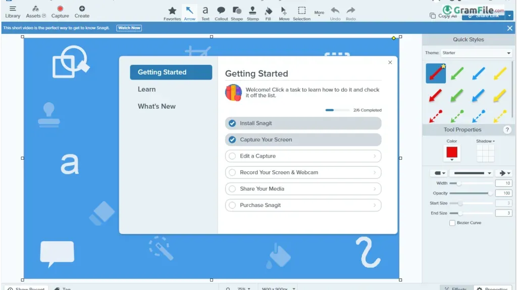Image resolution: width=517 pixels, height=290 pixels.
Task: Check the Edit a Capture circle
Action: [x=232, y=156]
